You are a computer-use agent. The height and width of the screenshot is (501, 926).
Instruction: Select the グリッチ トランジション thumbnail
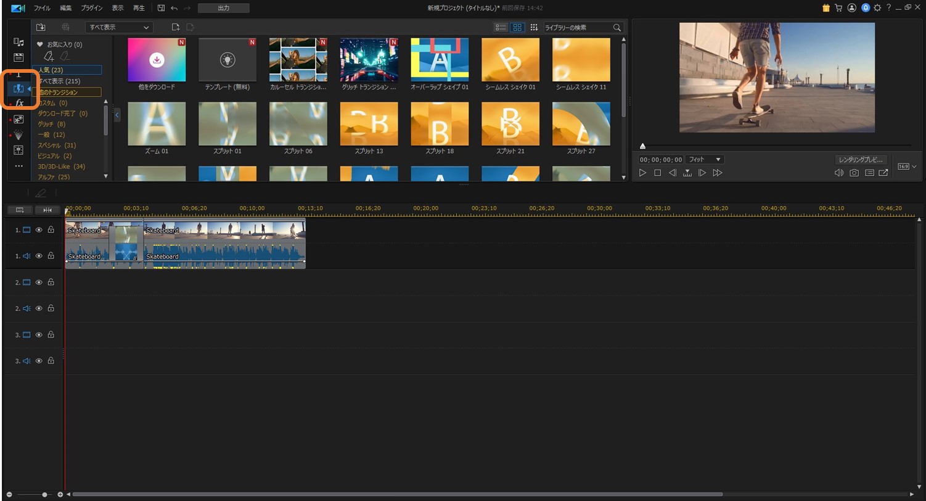tap(369, 60)
